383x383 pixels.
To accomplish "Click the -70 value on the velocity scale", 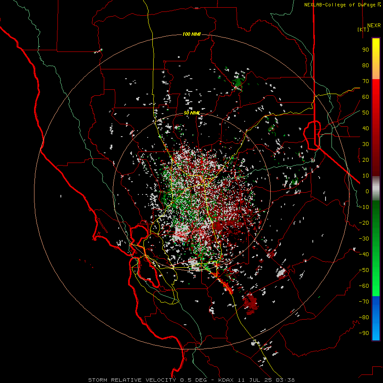I will pos(364,302).
